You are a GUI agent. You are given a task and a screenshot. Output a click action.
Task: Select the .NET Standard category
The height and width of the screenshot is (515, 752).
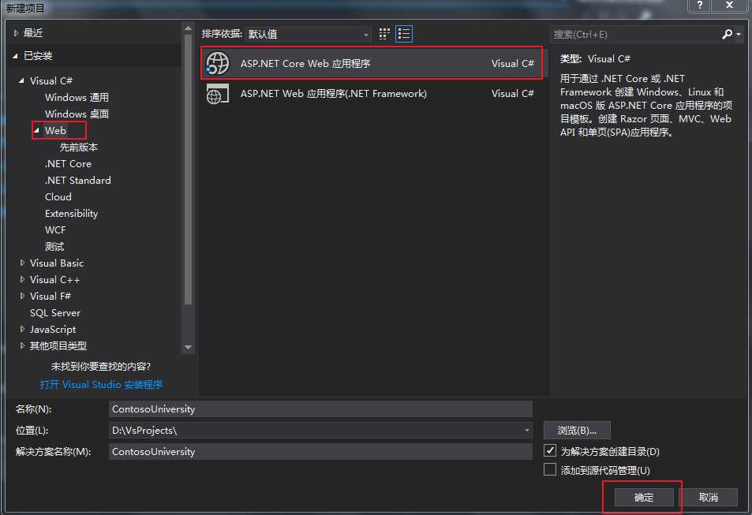tap(77, 181)
